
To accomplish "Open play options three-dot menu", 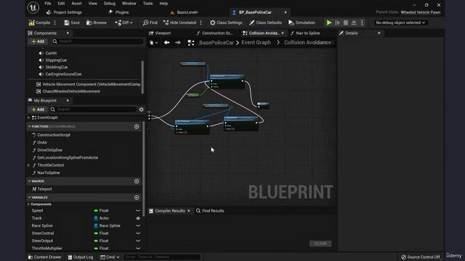I will (x=362, y=22).
